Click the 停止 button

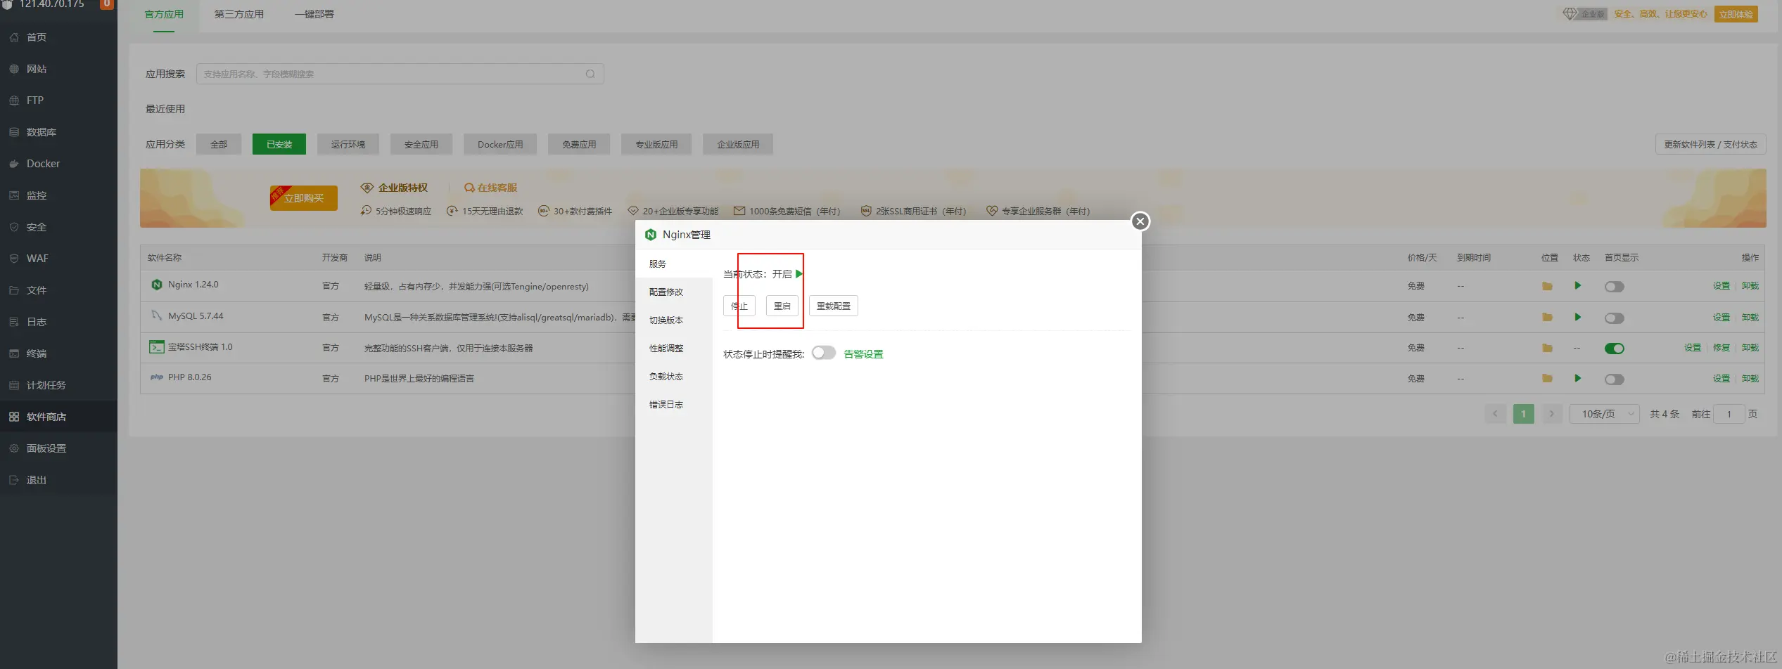tap(739, 306)
